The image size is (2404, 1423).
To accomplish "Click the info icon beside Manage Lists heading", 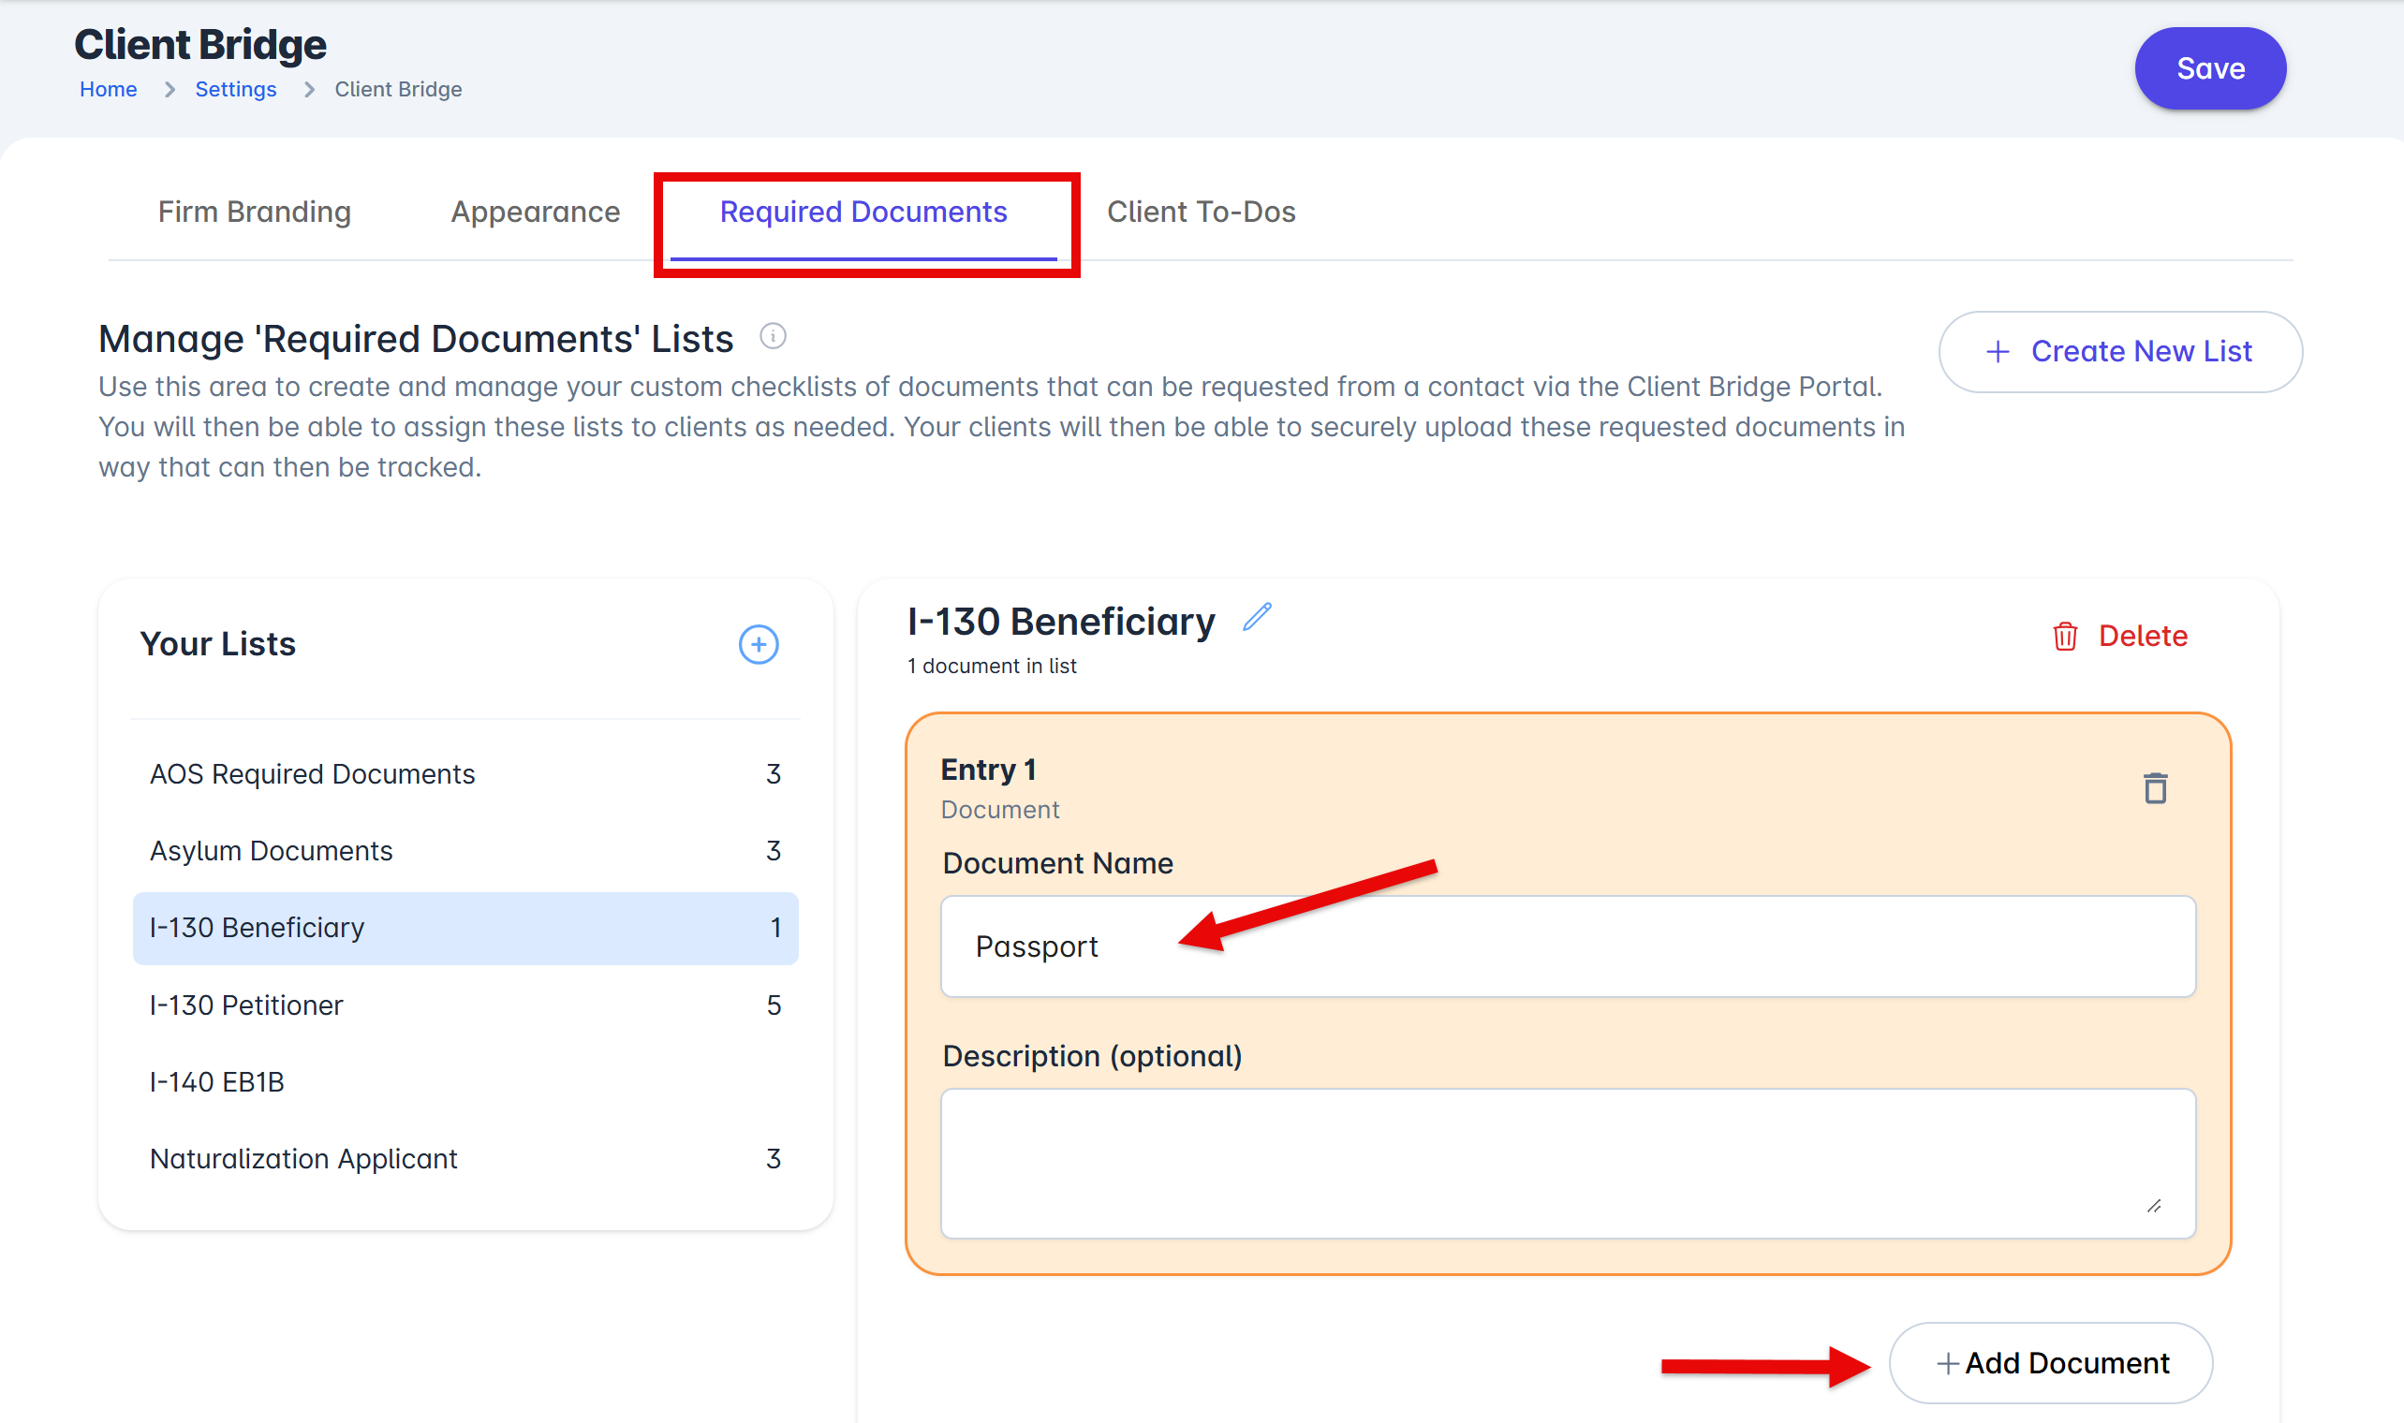I will point(773,337).
